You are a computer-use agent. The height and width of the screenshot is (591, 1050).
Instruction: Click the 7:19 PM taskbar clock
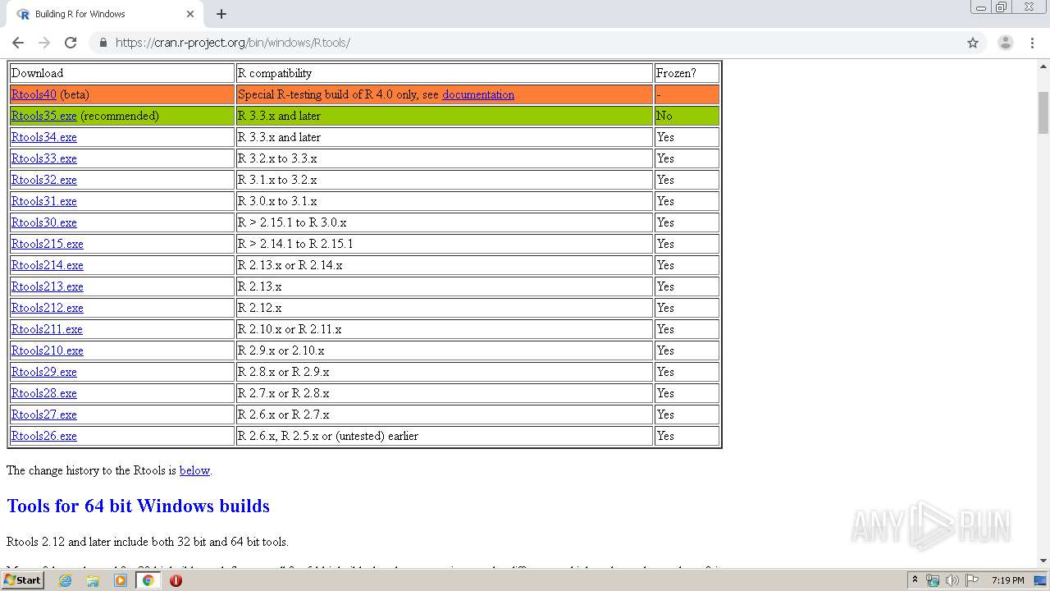coord(1007,580)
